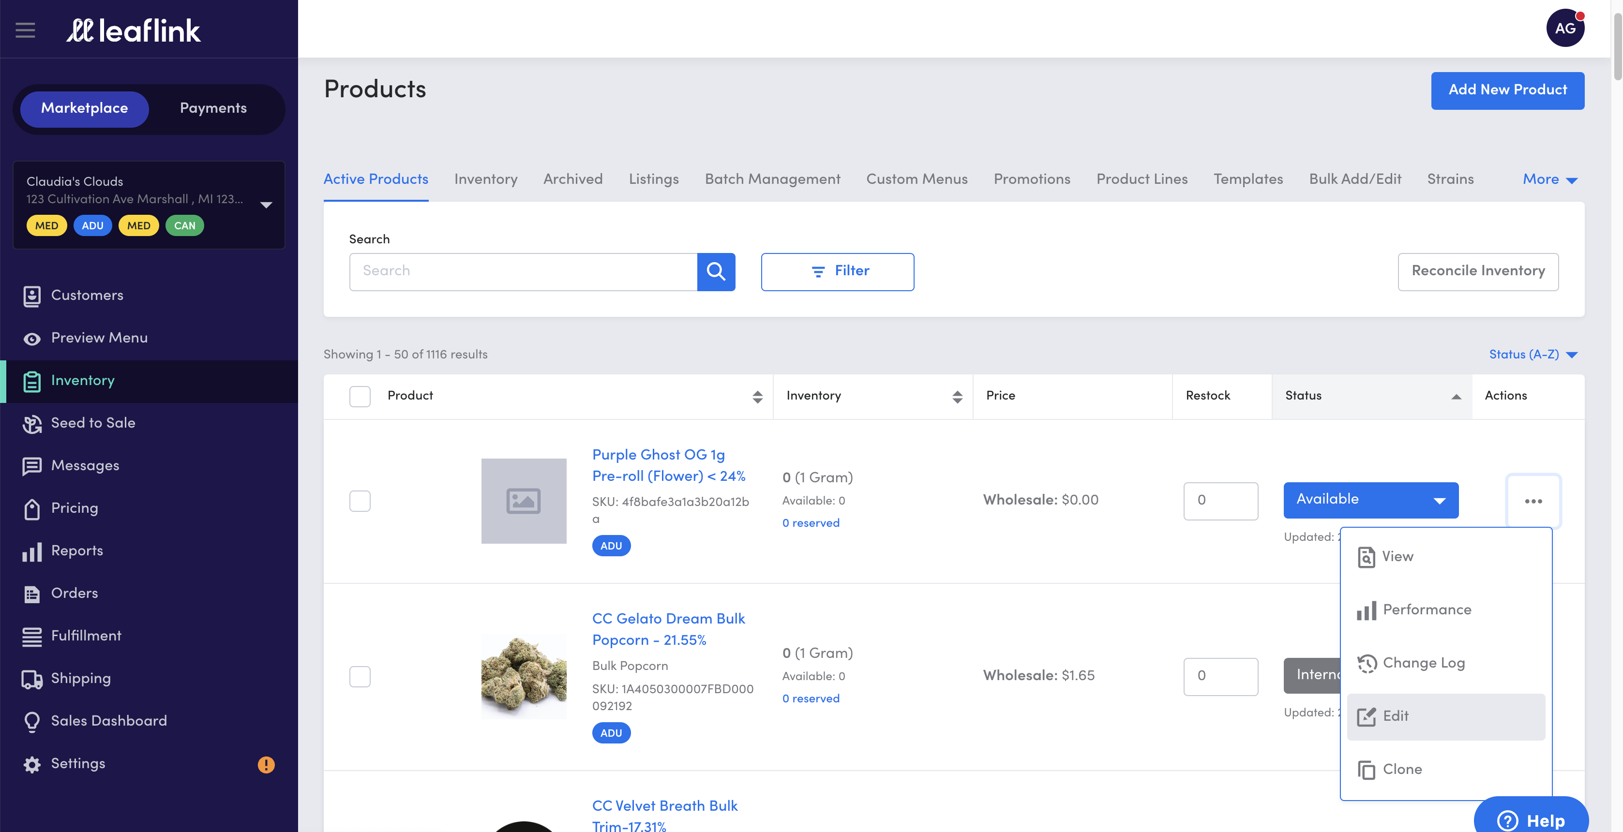The width and height of the screenshot is (1623, 832).
Task: Sort by Product column arrows
Action: [x=757, y=396]
